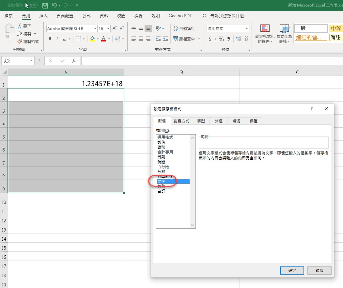The image size is (343, 288).
Task: Switch to the 對齊方式 tab in dialog
Action: click(x=181, y=121)
